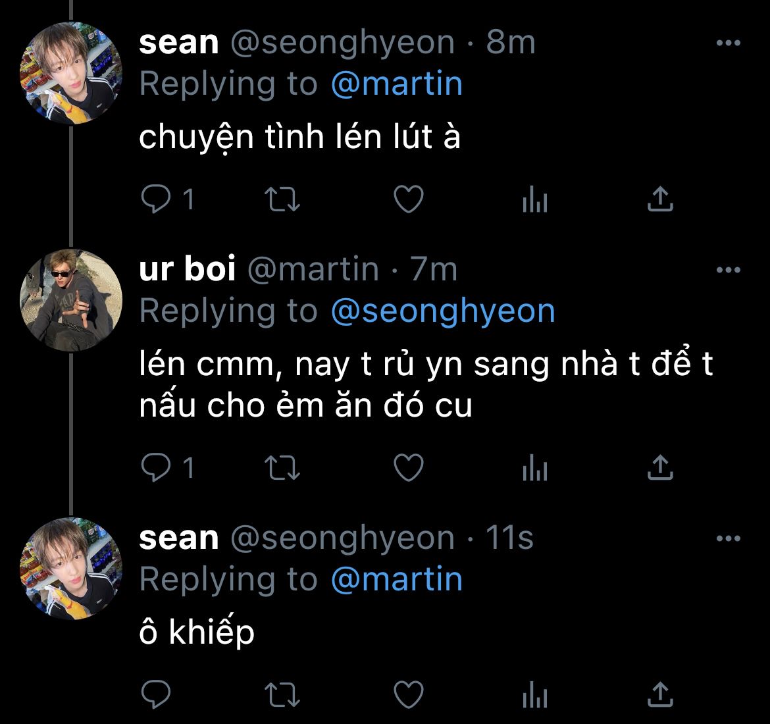Reply to ur boi's tweet
Viewport: 770px width, 724px height.
coord(157,468)
